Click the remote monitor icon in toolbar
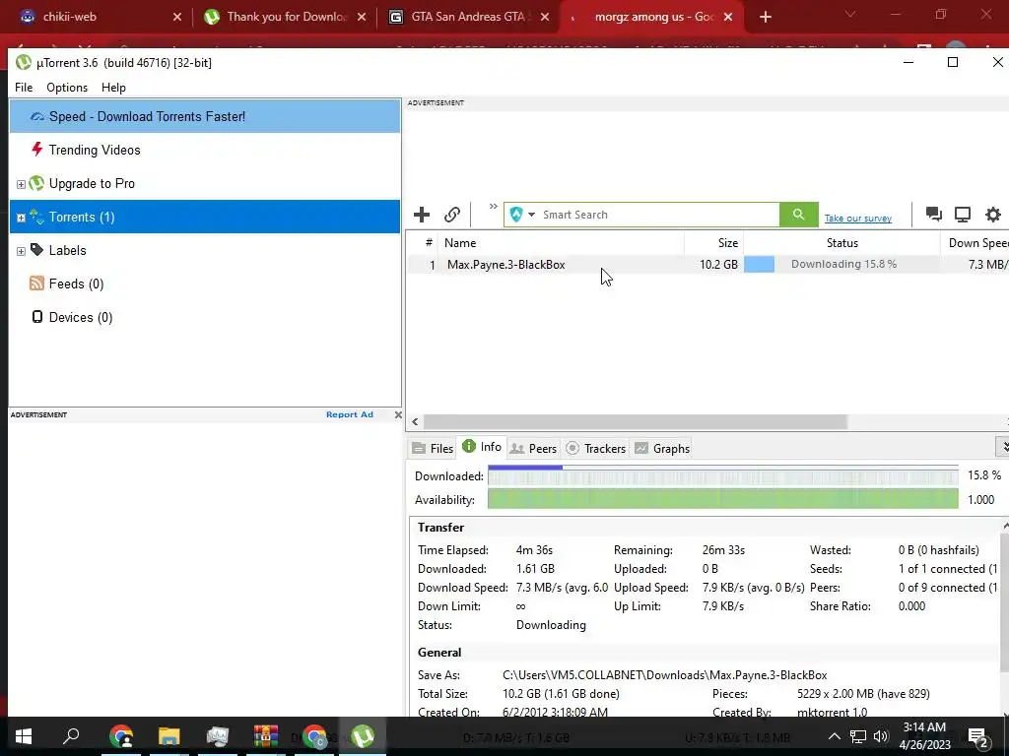The height and width of the screenshot is (756, 1009). pos(963,214)
